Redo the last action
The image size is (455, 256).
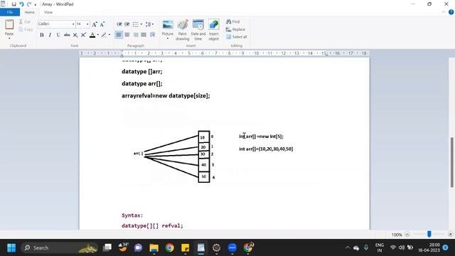point(28,4)
